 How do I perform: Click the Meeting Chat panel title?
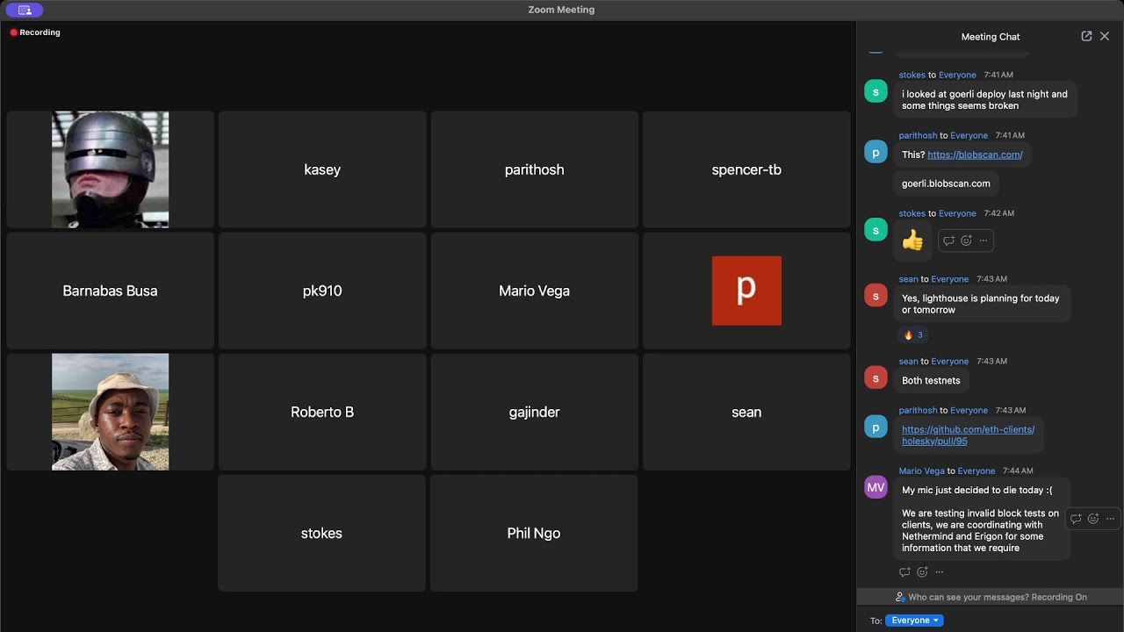(x=991, y=37)
